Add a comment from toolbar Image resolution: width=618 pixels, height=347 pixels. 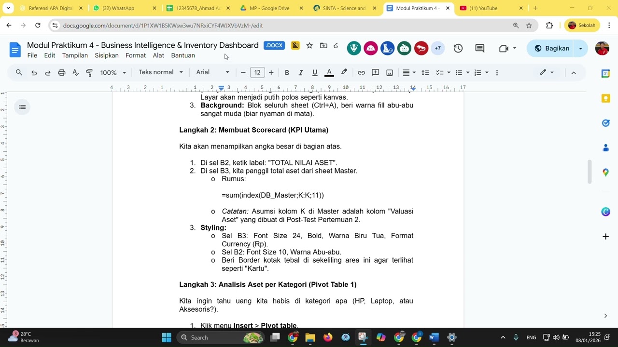[375, 72]
